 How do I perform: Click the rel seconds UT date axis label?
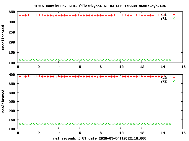click(x=100, y=138)
